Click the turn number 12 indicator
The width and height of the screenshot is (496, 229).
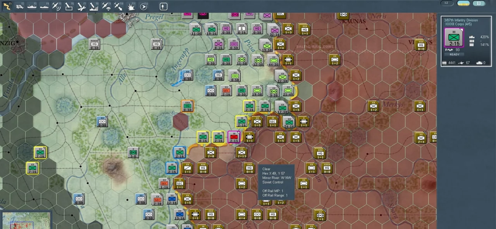pos(447,3)
